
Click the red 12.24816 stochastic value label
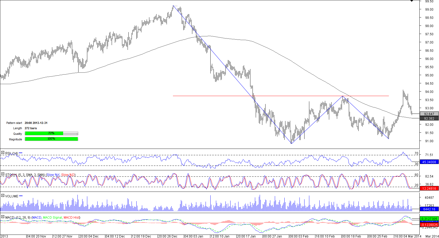[429, 189]
